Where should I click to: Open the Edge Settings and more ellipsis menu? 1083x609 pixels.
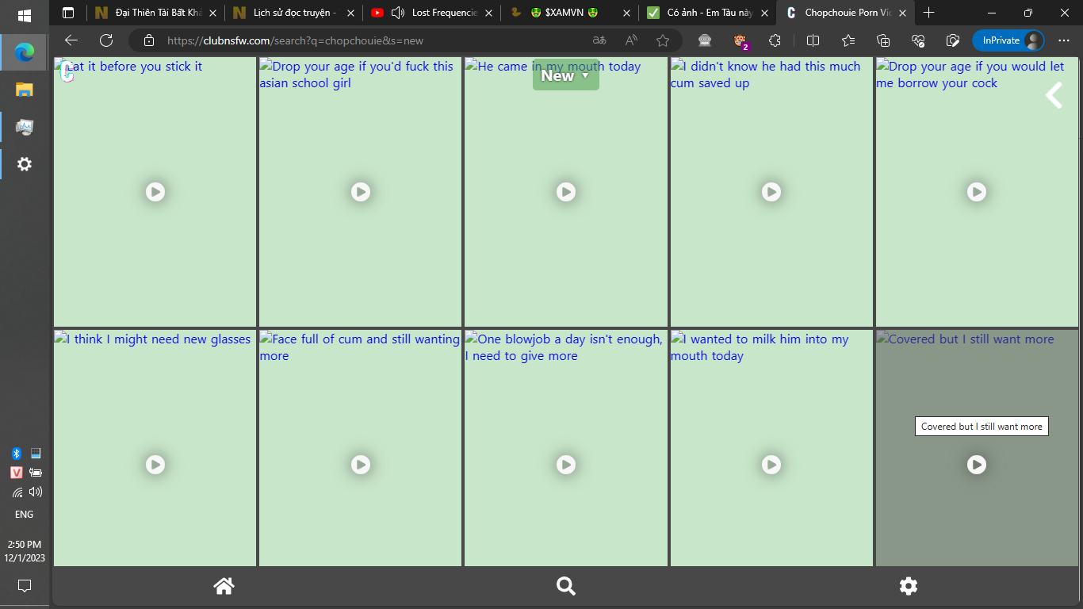pyautogui.click(x=1064, y=40)
